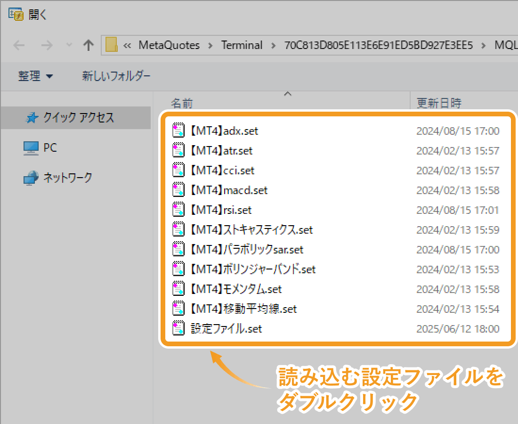Image resolution: width=518 pixels, height=424 pixels.
Task: Click the folder icon in the address bar
Action: click(x=111, y=45)
